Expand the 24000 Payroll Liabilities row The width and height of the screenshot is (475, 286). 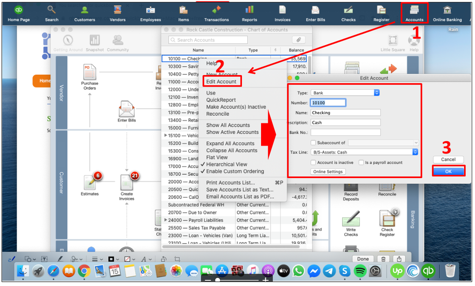pyautogui.click(x=165, y=220)
